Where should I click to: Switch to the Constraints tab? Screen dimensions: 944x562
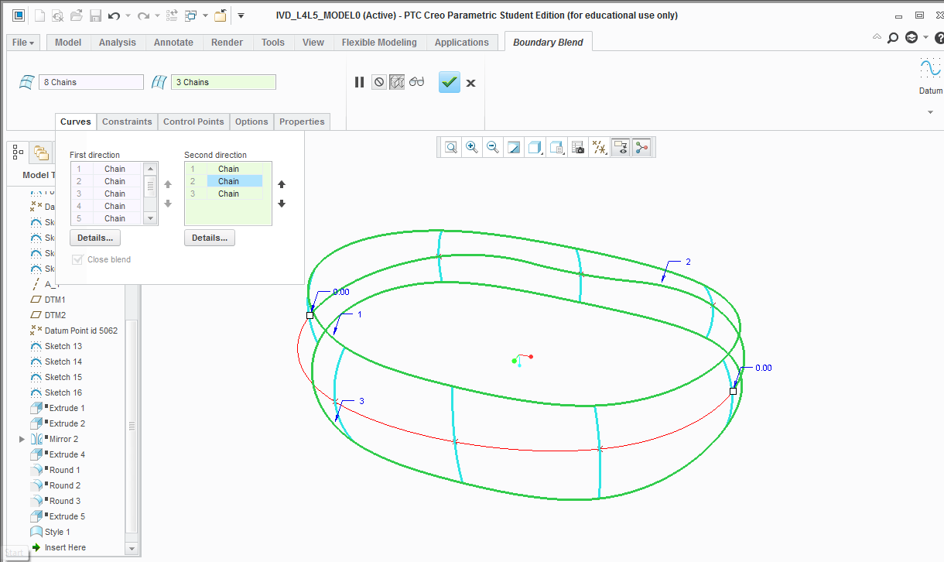coord(127,122)
